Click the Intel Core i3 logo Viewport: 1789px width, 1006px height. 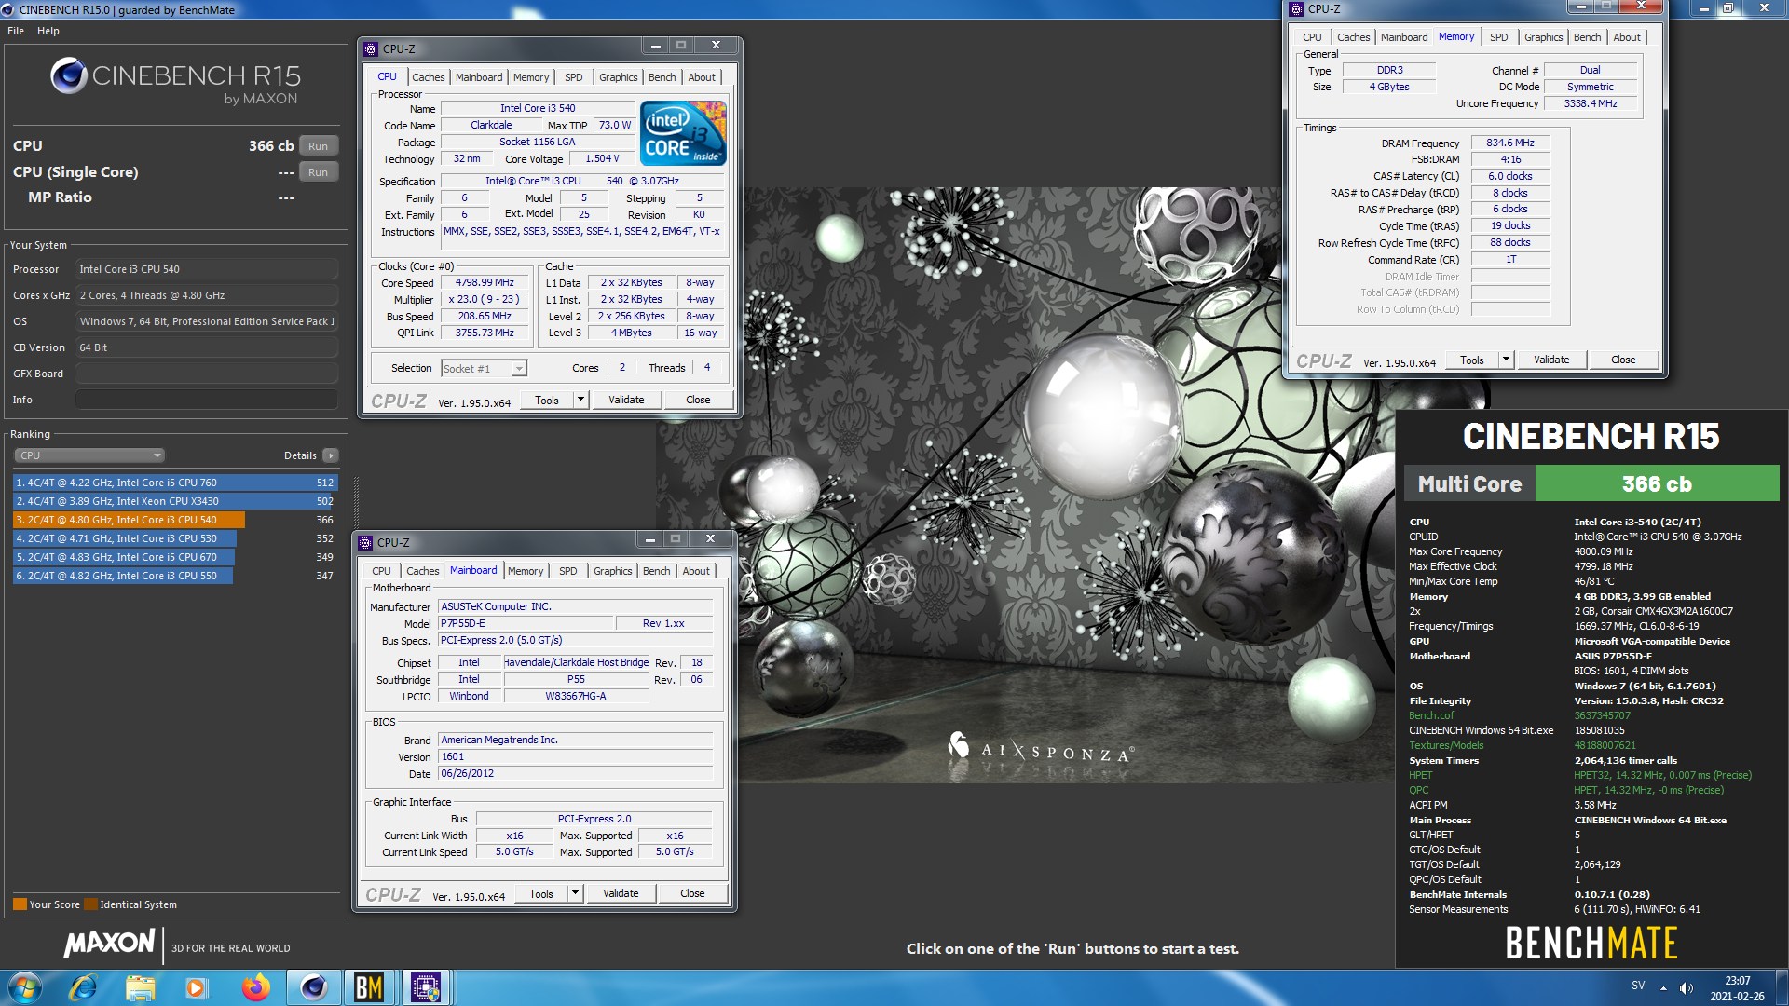pos(683,133)
